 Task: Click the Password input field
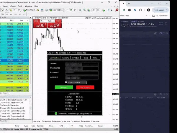pos(82,73)
